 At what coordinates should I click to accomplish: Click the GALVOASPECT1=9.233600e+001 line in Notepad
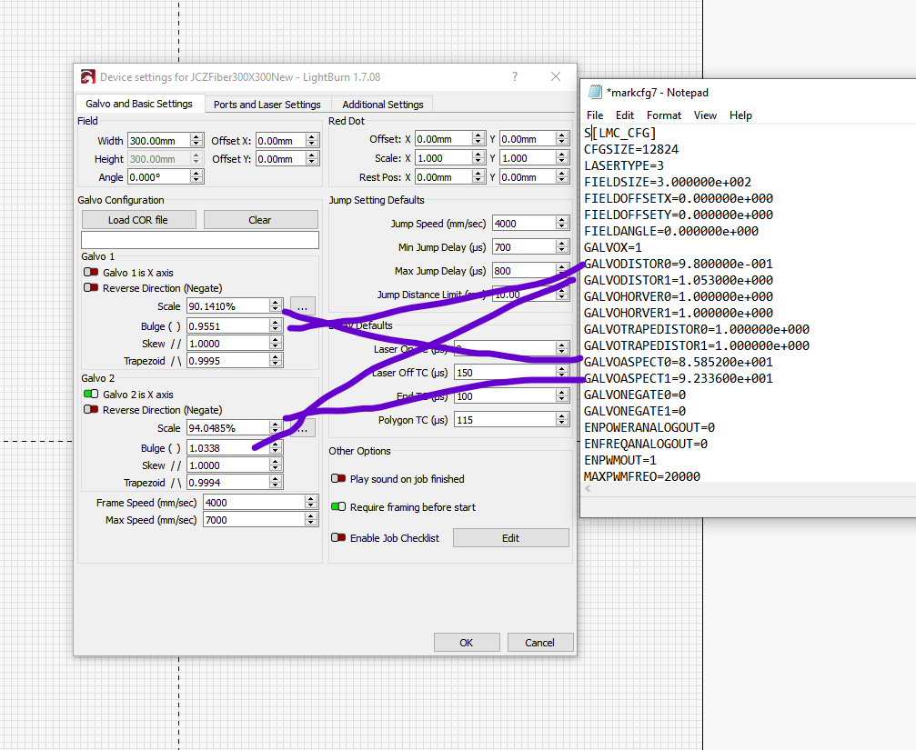click(x=679, y=378)
